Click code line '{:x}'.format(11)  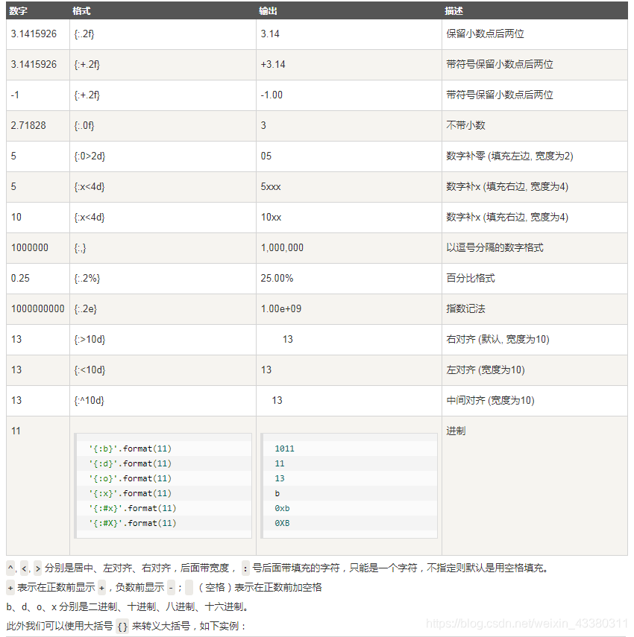[x=130, y=494]
